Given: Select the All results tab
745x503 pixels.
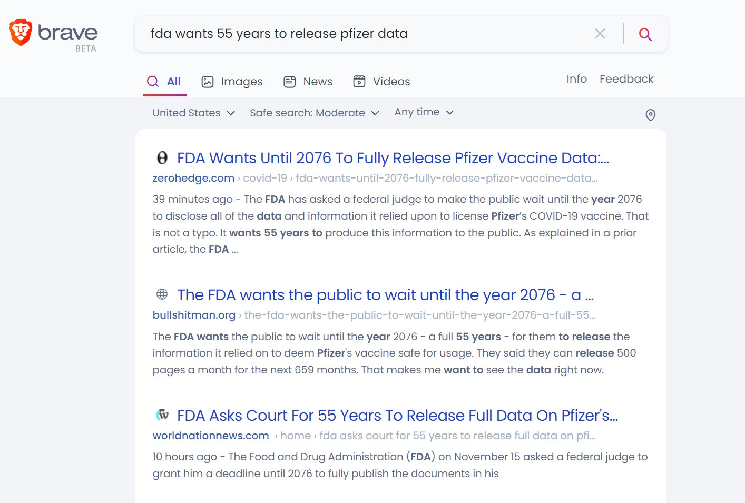Looking at the screenshot, I should tap(164, 82).
